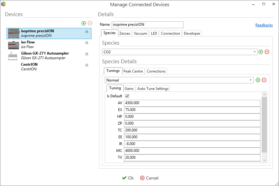Image resolution: width=279 pixels, height=186 pixels.
Task: Open the Peak Centre tab
Action: (x=133, y=71)
